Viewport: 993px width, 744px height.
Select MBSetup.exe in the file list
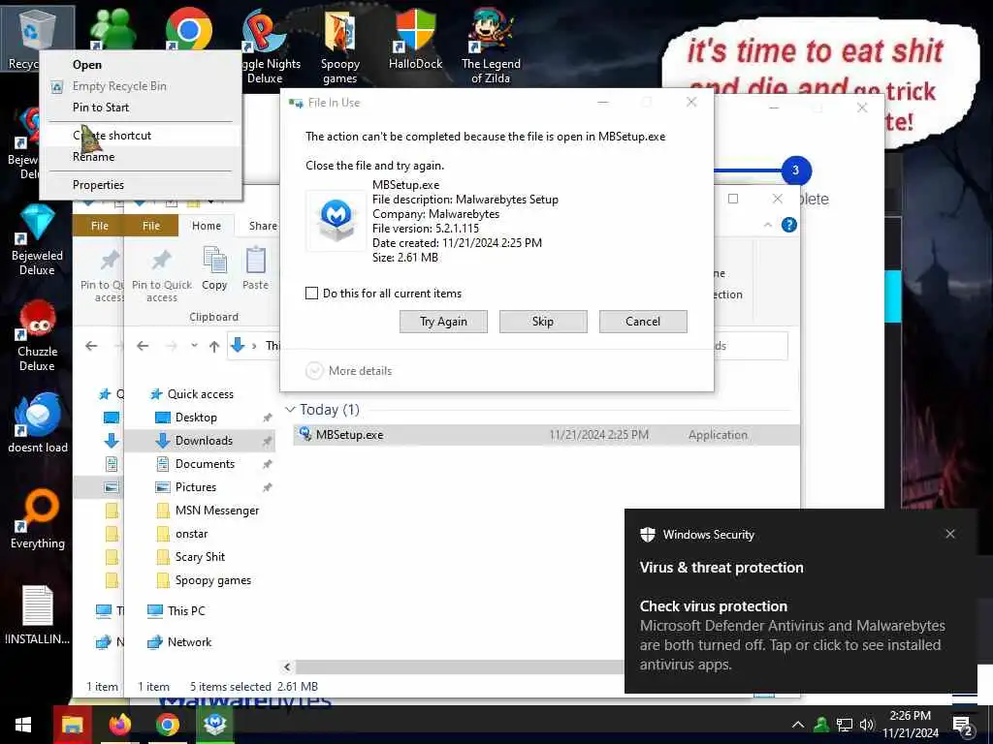tap(546, 435)
